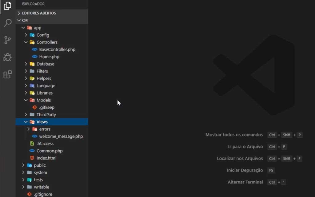Expand the Language folder chevron
This screenshot has height=197, width=315.
click(x=26, y=86)
